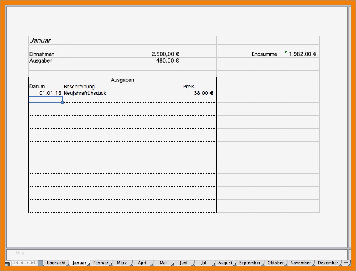Click the Endsumme label cell
This screenshot has height=271, width=356.
click(264, 54)
